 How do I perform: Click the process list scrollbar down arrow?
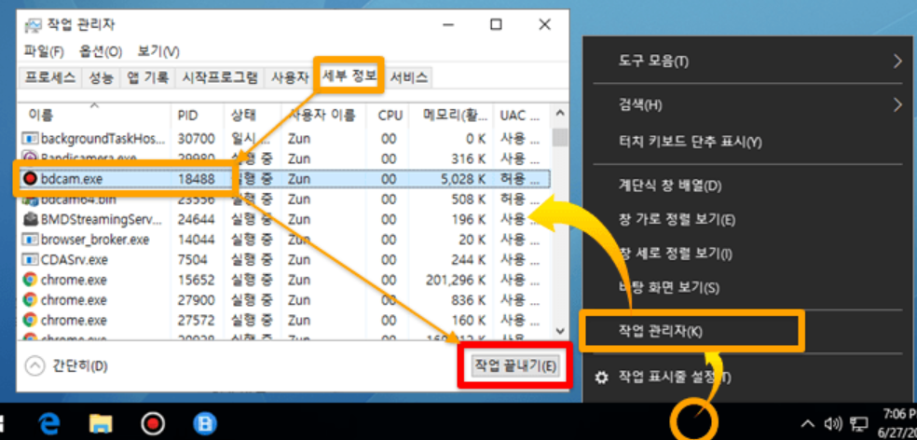(560, 331)
